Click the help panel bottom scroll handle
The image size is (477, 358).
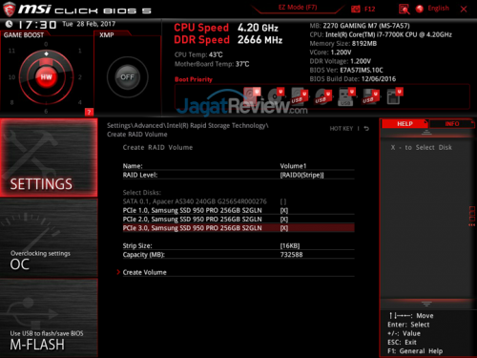click(426, 304)
